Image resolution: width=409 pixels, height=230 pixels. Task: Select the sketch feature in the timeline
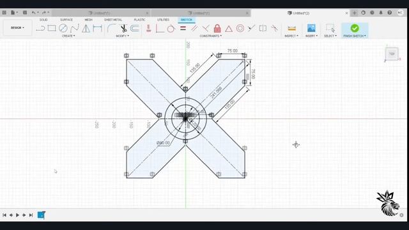tap(41, 215)
